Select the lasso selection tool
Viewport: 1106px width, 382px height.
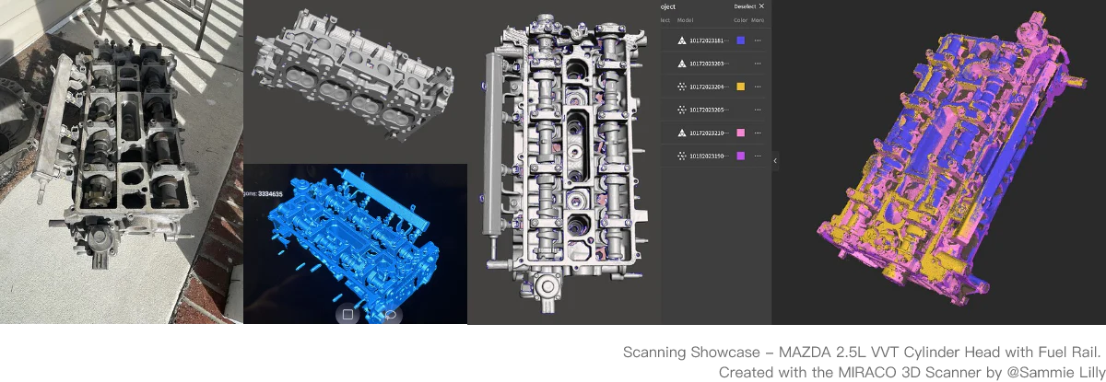tap(391, 314)
